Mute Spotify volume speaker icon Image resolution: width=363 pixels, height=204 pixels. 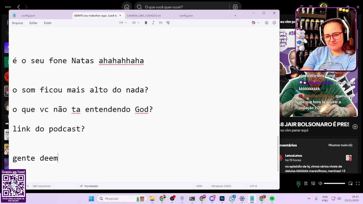pos(320,184)
